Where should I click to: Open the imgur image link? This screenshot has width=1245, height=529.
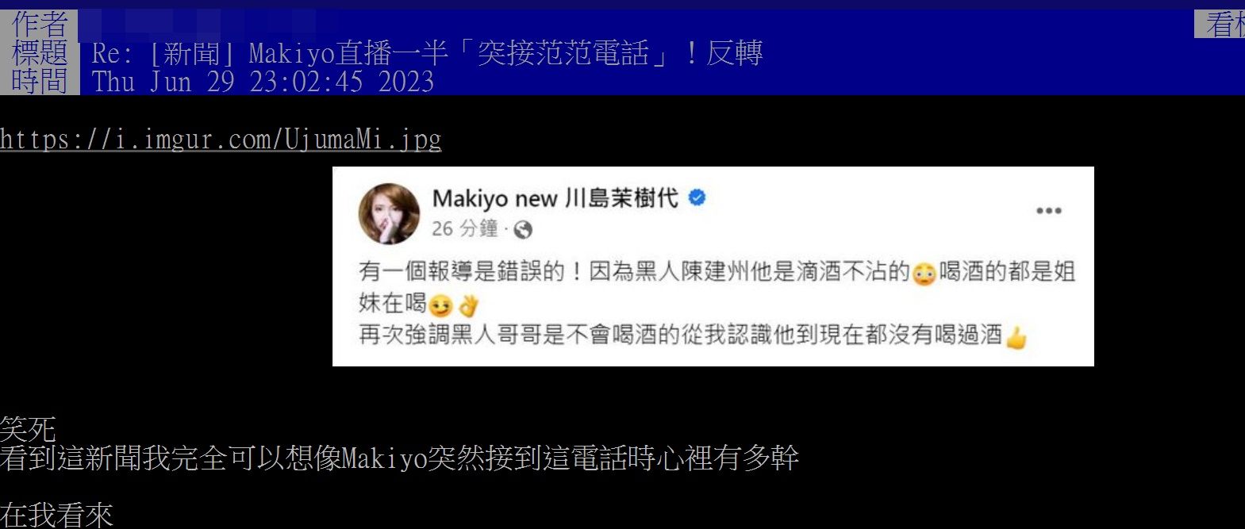click(221, 140)
